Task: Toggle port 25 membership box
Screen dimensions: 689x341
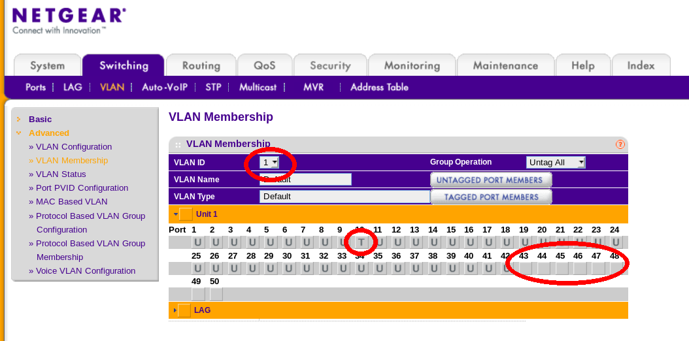Action: click(197, 268)
